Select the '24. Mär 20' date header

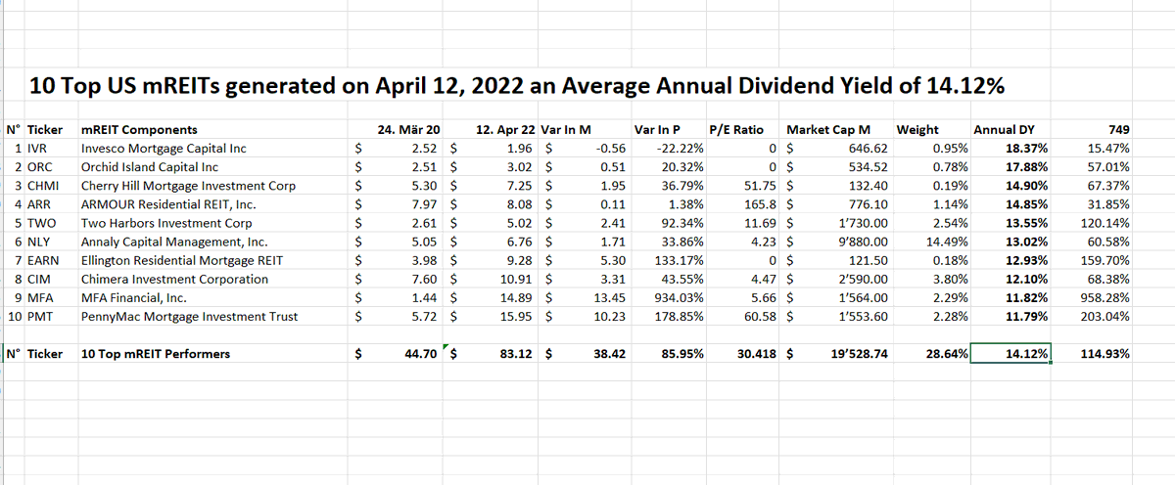(x=408, y=129)
